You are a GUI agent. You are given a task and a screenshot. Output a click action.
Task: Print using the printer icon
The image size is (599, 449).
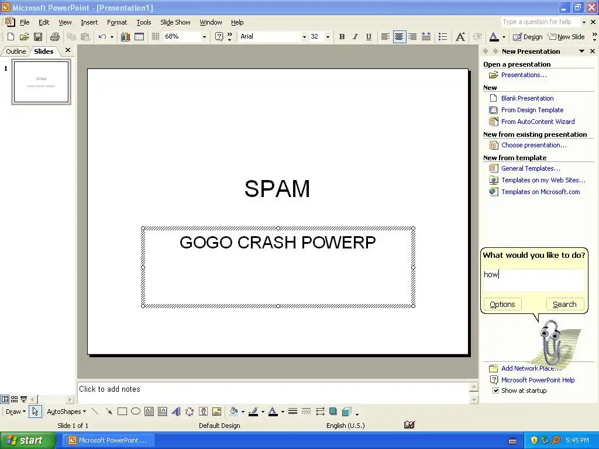(55, 37)
